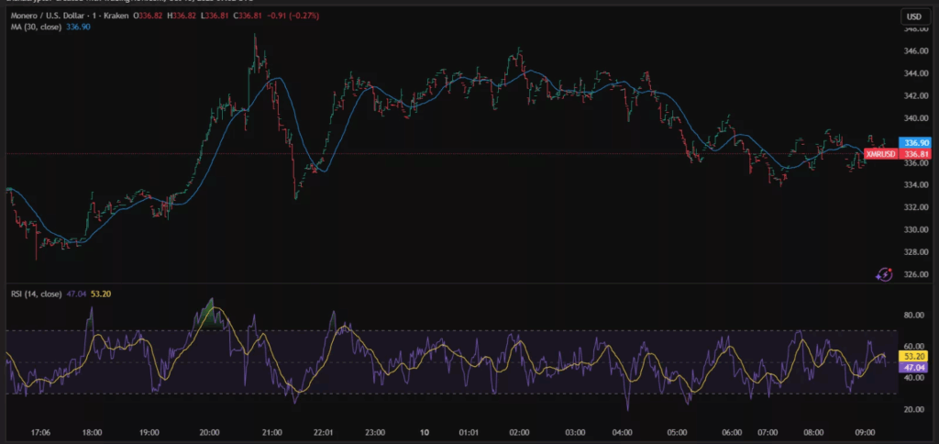Click the purple lightning bolt icon
939x444 pixels.
tap(885, 273)
